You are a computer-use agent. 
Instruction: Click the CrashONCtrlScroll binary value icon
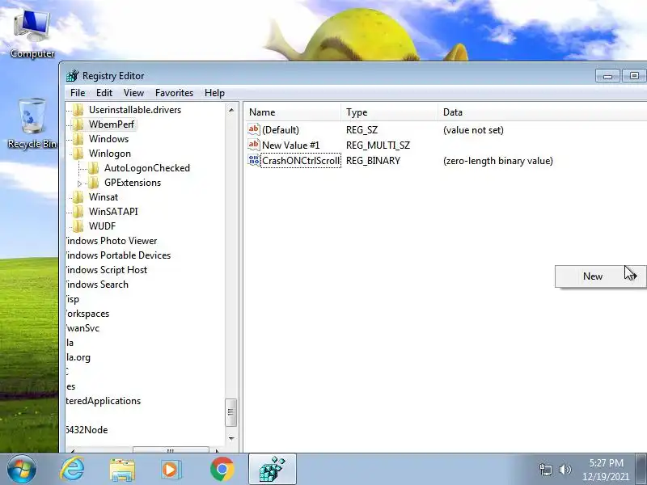pyautogui.click(x=254, y=160)
